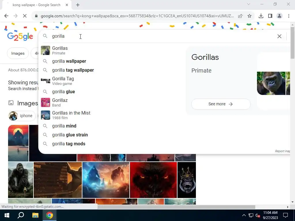Open the Windows notification center
Viewport: 295px width, 221px height.
(285, 215)
